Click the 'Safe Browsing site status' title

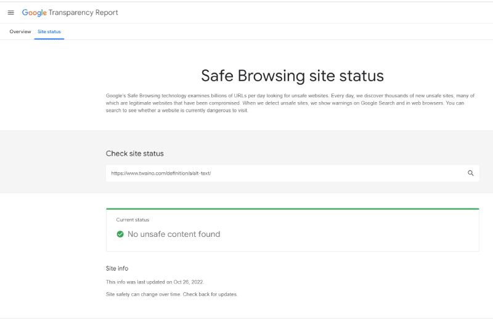pyautogui.click(x=292, y=76)
